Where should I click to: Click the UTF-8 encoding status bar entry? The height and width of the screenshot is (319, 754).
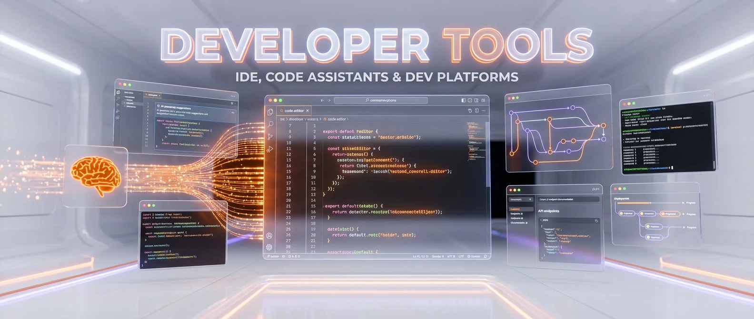(x=451, y=256)
